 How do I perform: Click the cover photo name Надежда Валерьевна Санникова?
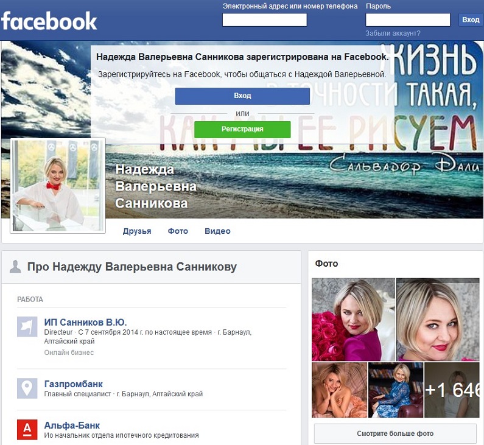(156, 186)
